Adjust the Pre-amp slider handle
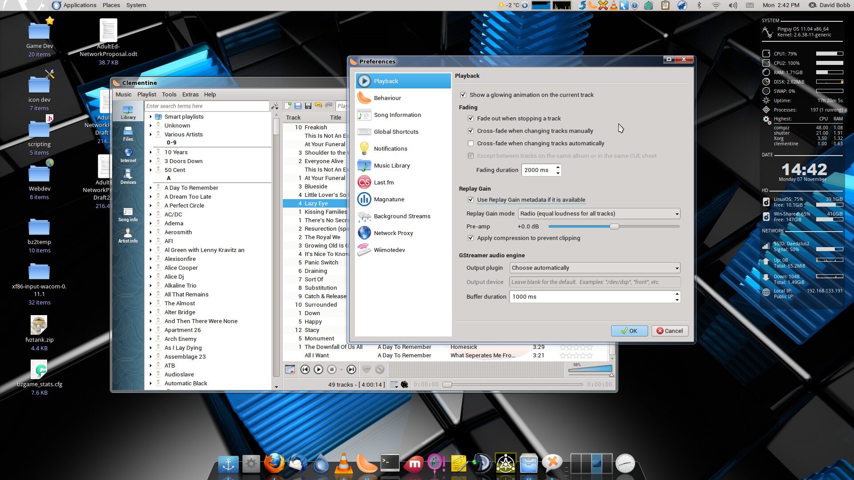 [x=614, y=227]
